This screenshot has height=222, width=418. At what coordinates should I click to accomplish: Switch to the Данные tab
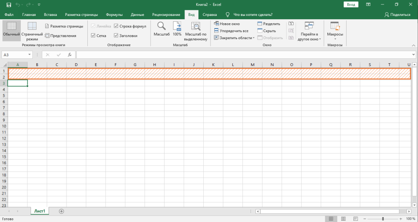(x=137, y=15)
